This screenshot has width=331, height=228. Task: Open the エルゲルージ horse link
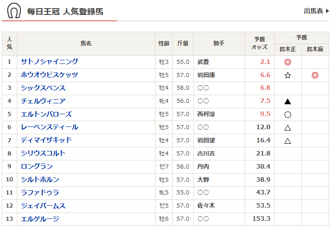[x=40, y=219]
